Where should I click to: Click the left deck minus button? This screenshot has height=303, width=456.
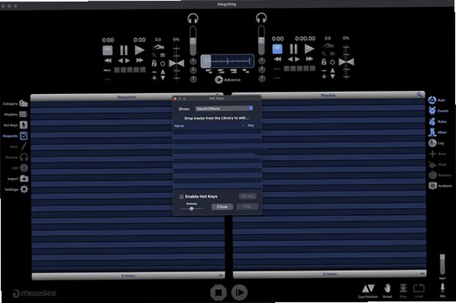154,72
